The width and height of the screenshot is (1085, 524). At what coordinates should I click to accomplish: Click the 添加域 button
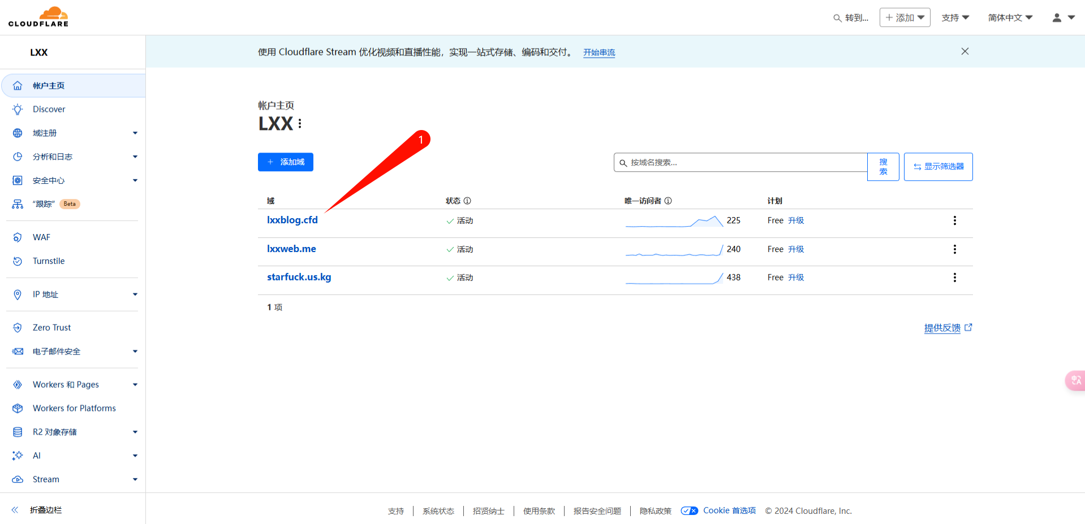pyautogui.click(x=286, y=162)
